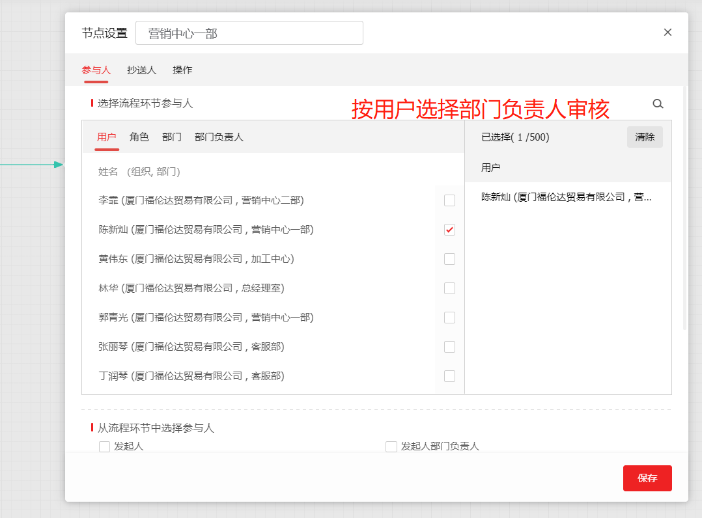Switch to the 操作 tab
This screenshot has height=518, width=702.
[x=182, y=70]
